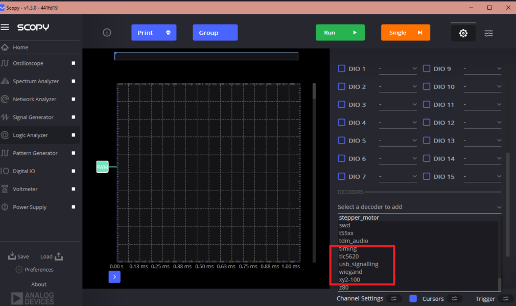Click the general settings gear icon
Image resolution: width=516 pixels, height=306 pixels.
(x=463, y=33)
